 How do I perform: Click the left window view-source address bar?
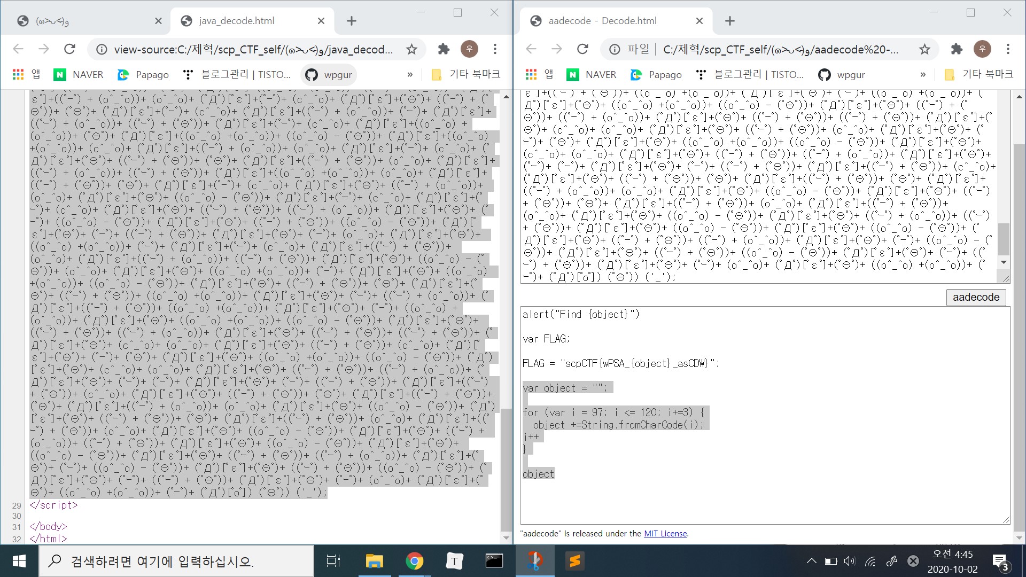pyautogui.click(x=254, y=49)
